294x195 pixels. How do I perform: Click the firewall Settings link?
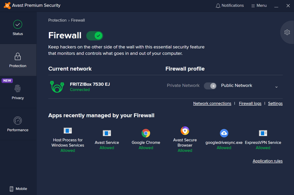pyautogui.click(x=275, y=104)
